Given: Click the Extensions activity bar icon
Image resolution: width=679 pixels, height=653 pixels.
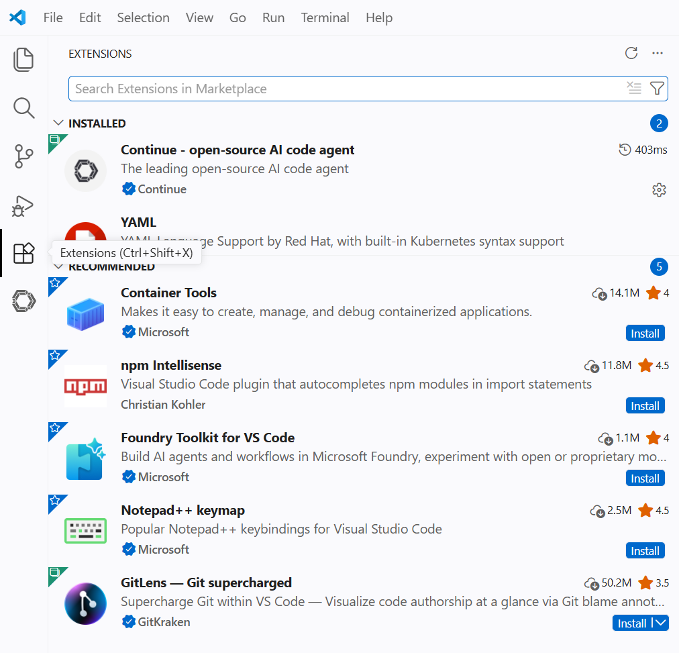Looking at the screenshot, I should [23, 253].
